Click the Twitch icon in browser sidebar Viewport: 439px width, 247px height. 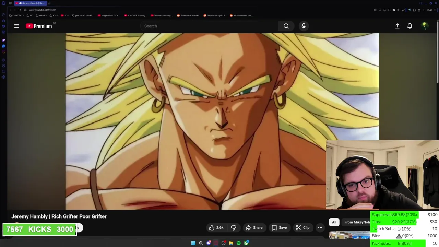[x=3, y=40]
